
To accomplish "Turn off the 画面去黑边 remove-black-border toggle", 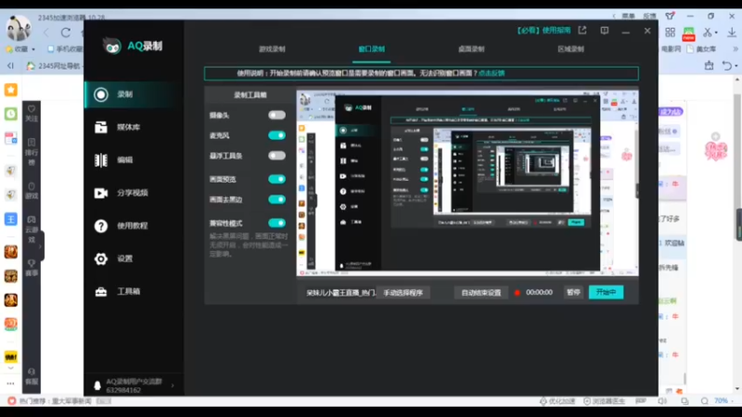I will [x=276, y=199].
